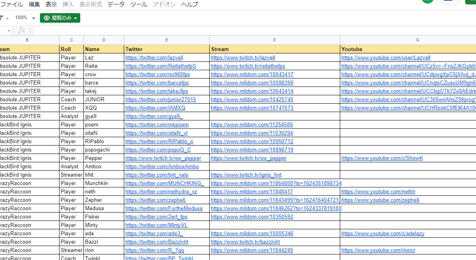Open the twitch.tv/ignis_hnt link
This screenshot has width=476, height=260.
[x=246, y=175]
